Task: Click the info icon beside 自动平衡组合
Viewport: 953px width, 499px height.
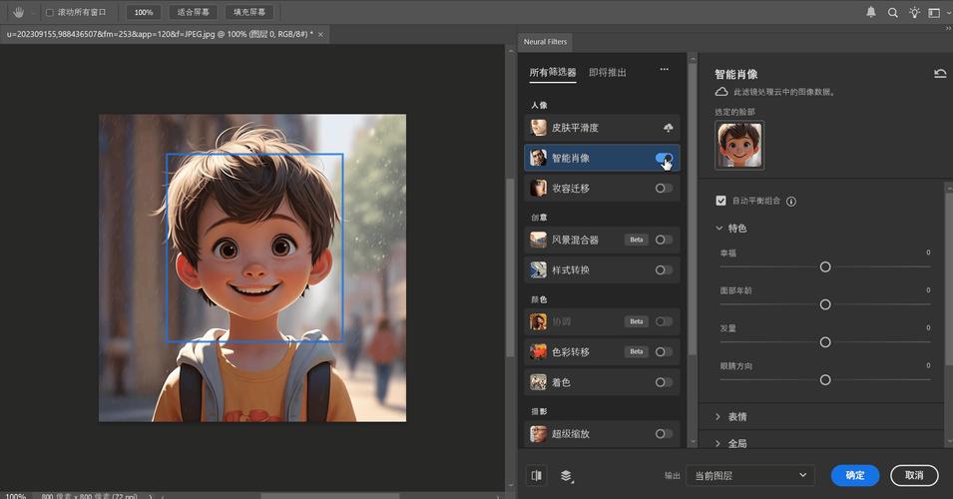Action: click(791, 201)
